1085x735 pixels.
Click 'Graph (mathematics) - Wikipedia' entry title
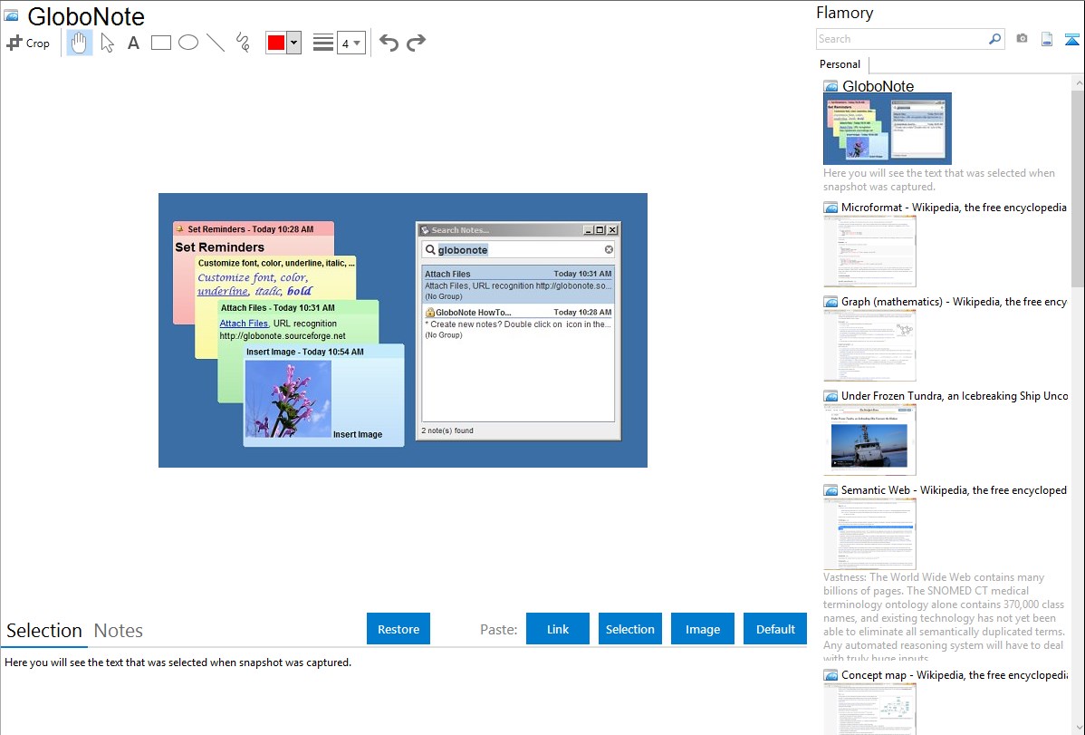click(954, 302)
